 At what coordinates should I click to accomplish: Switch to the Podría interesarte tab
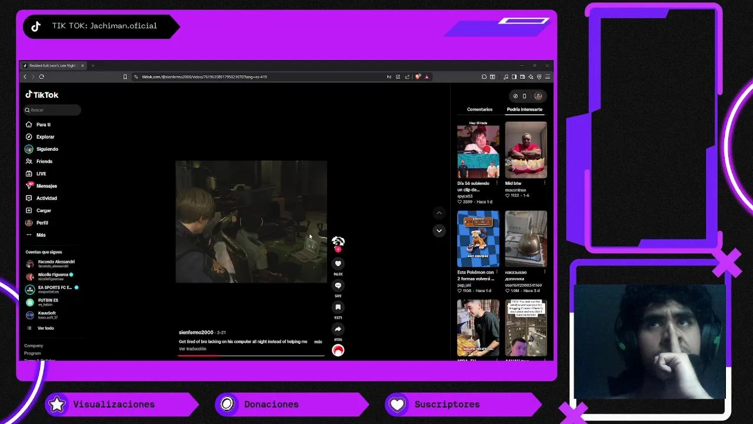click(525, 110)
